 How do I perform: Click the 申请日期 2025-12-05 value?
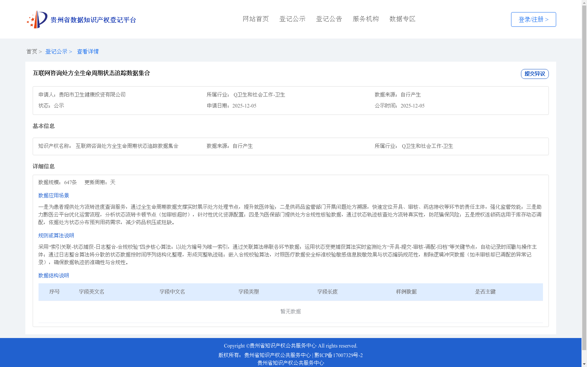tap(244, 106)
